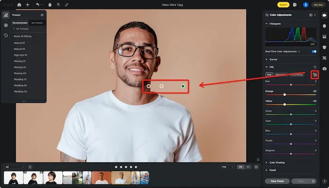The image size is (329, 188).
Task: Adjust the Blue hue slider handle
Action: [x=291, y=134]
